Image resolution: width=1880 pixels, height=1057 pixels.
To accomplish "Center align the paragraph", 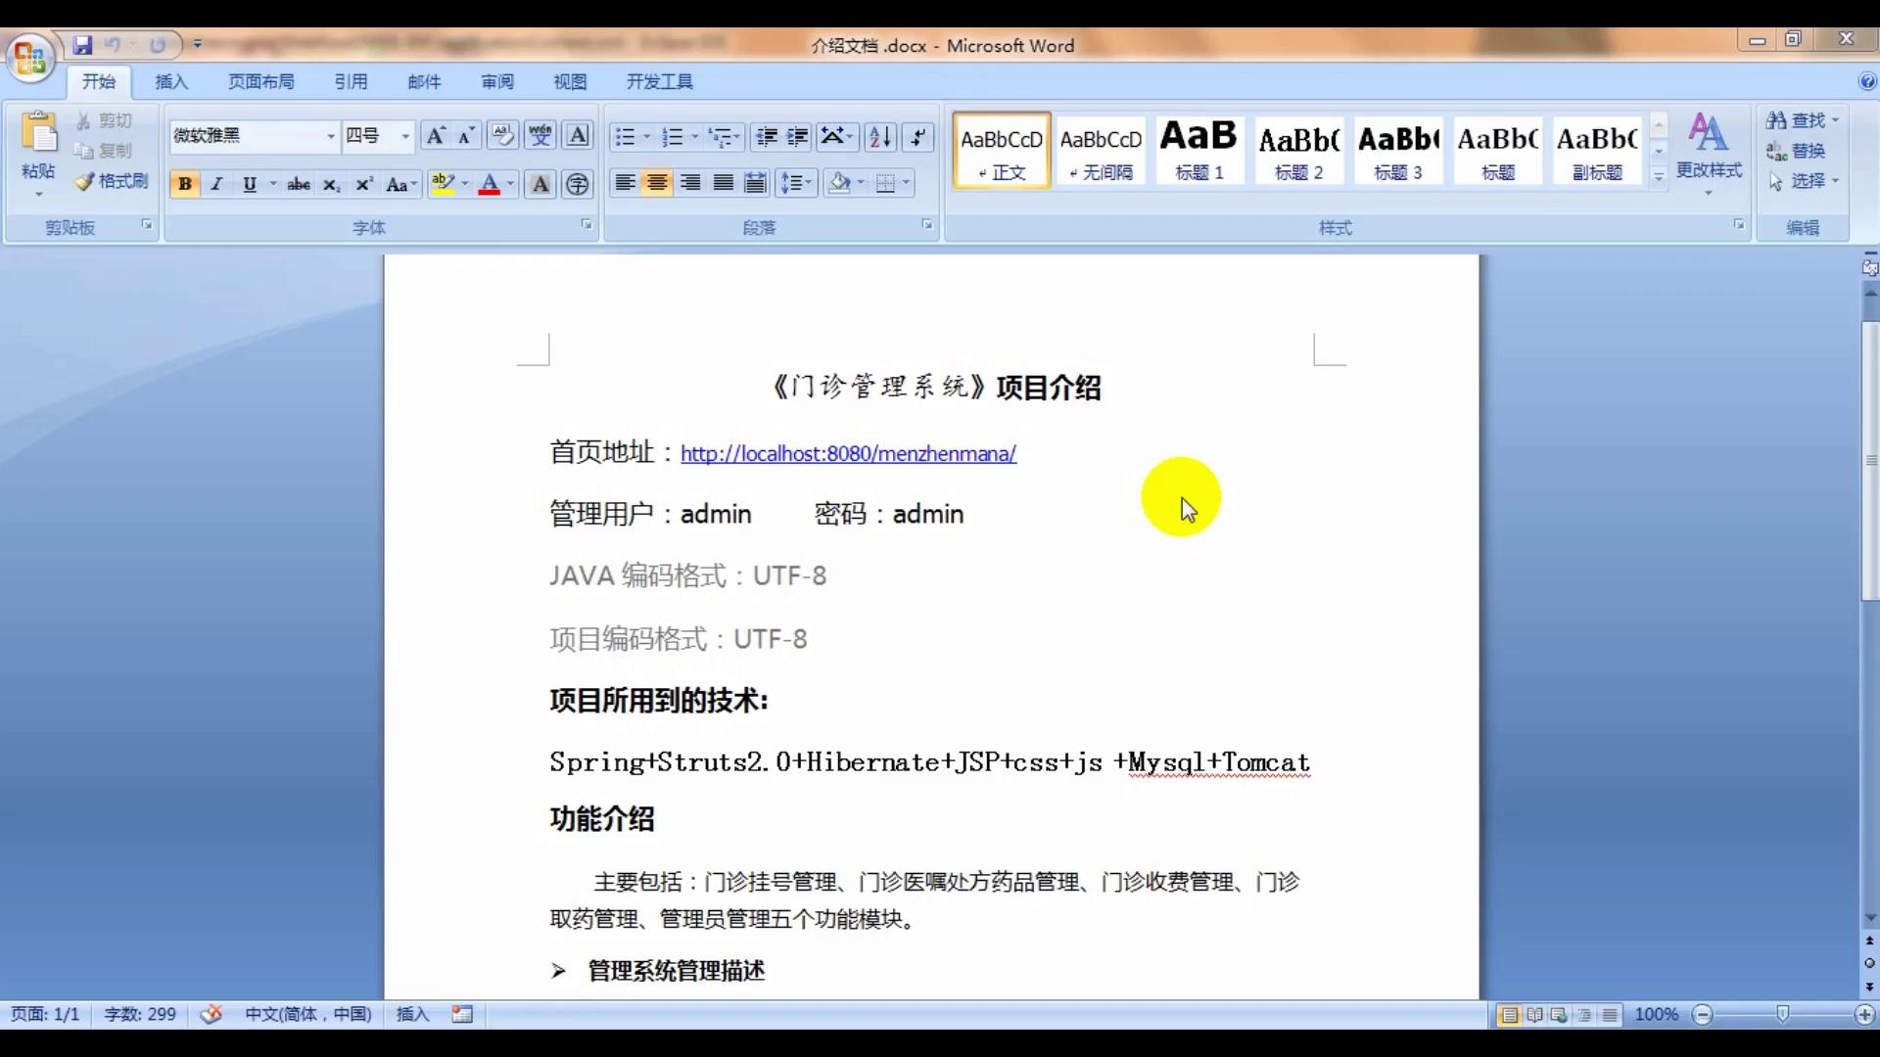I will [657, 183].
